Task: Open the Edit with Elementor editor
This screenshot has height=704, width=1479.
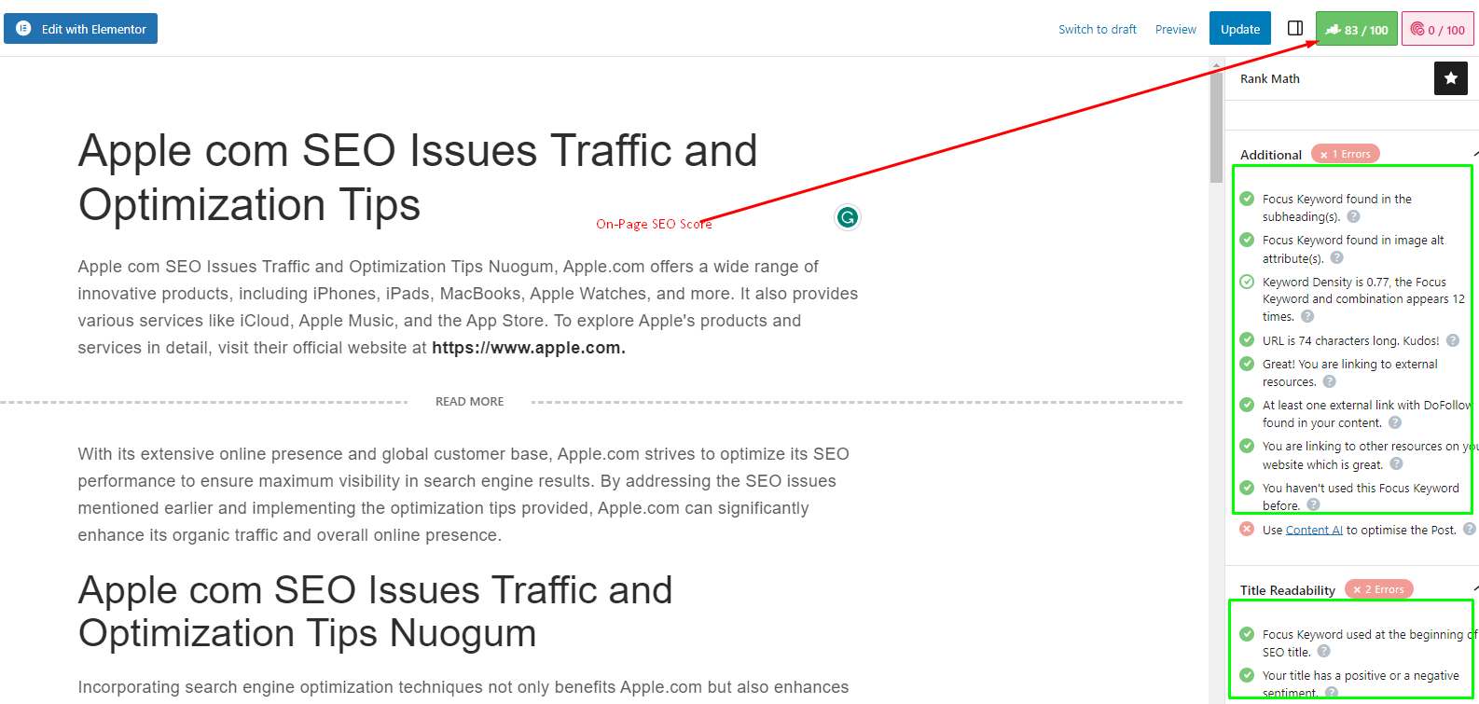Action: tap(80, 29)
